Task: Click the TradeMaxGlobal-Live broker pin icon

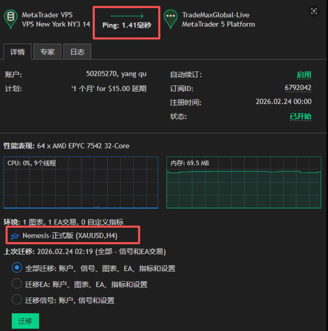Action: [170, 19]
